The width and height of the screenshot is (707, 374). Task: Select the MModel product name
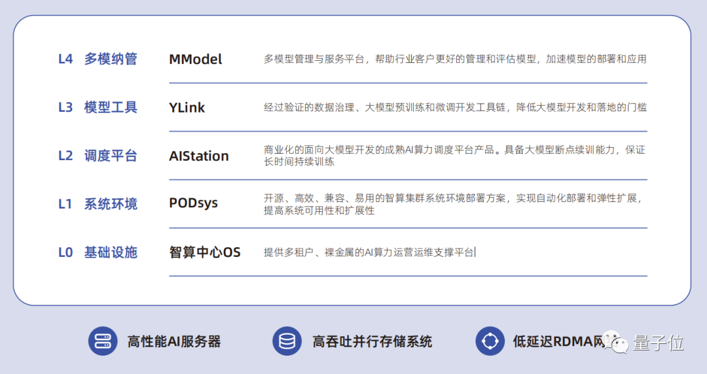coord(195,59)
